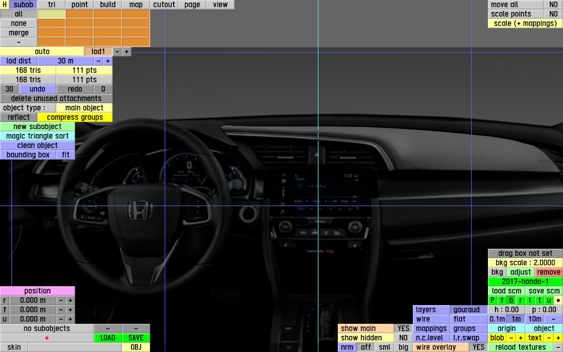The width and height of the screenshot is (563, 352).
Task: Toggle the layers display mode
Action: pos(432,310)
